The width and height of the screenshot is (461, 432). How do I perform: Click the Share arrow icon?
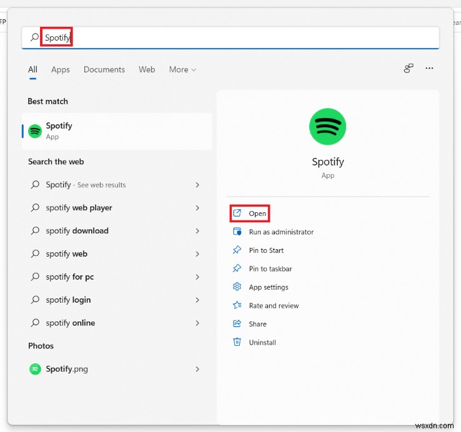[x=237, y=323]
